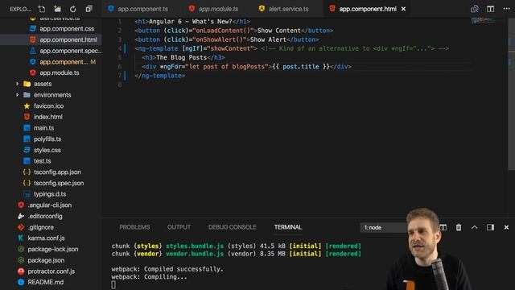Open favicon.ico in explorer
Image resolution: width=515 pixels, height=290 pixels.
click(48, 106)
